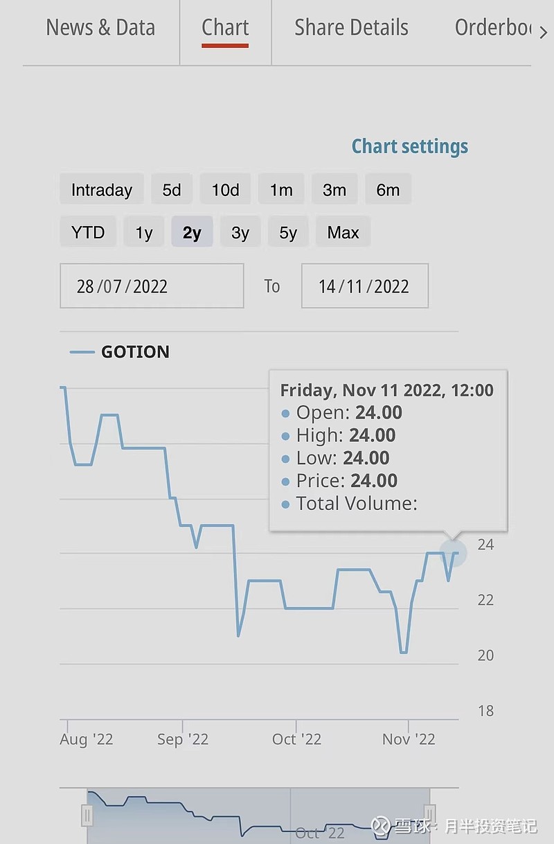Select the YTD range button
Image resolution: width=554 pixels, height=844 pixels.
88,232
